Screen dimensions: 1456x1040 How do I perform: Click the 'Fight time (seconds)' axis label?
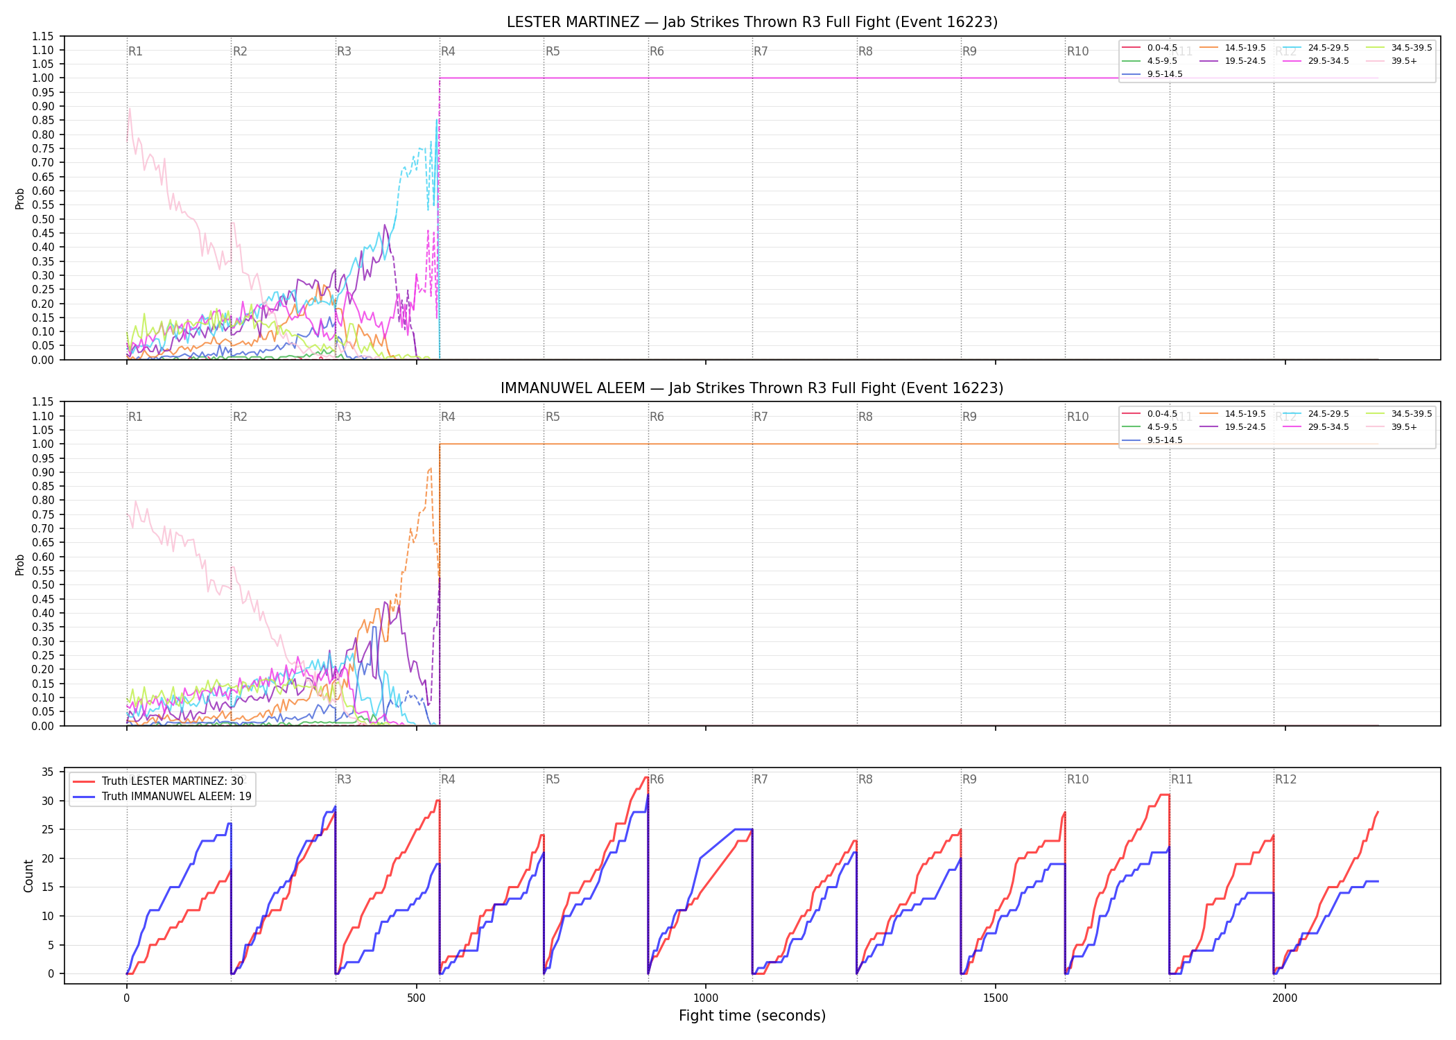(752, 1016)
